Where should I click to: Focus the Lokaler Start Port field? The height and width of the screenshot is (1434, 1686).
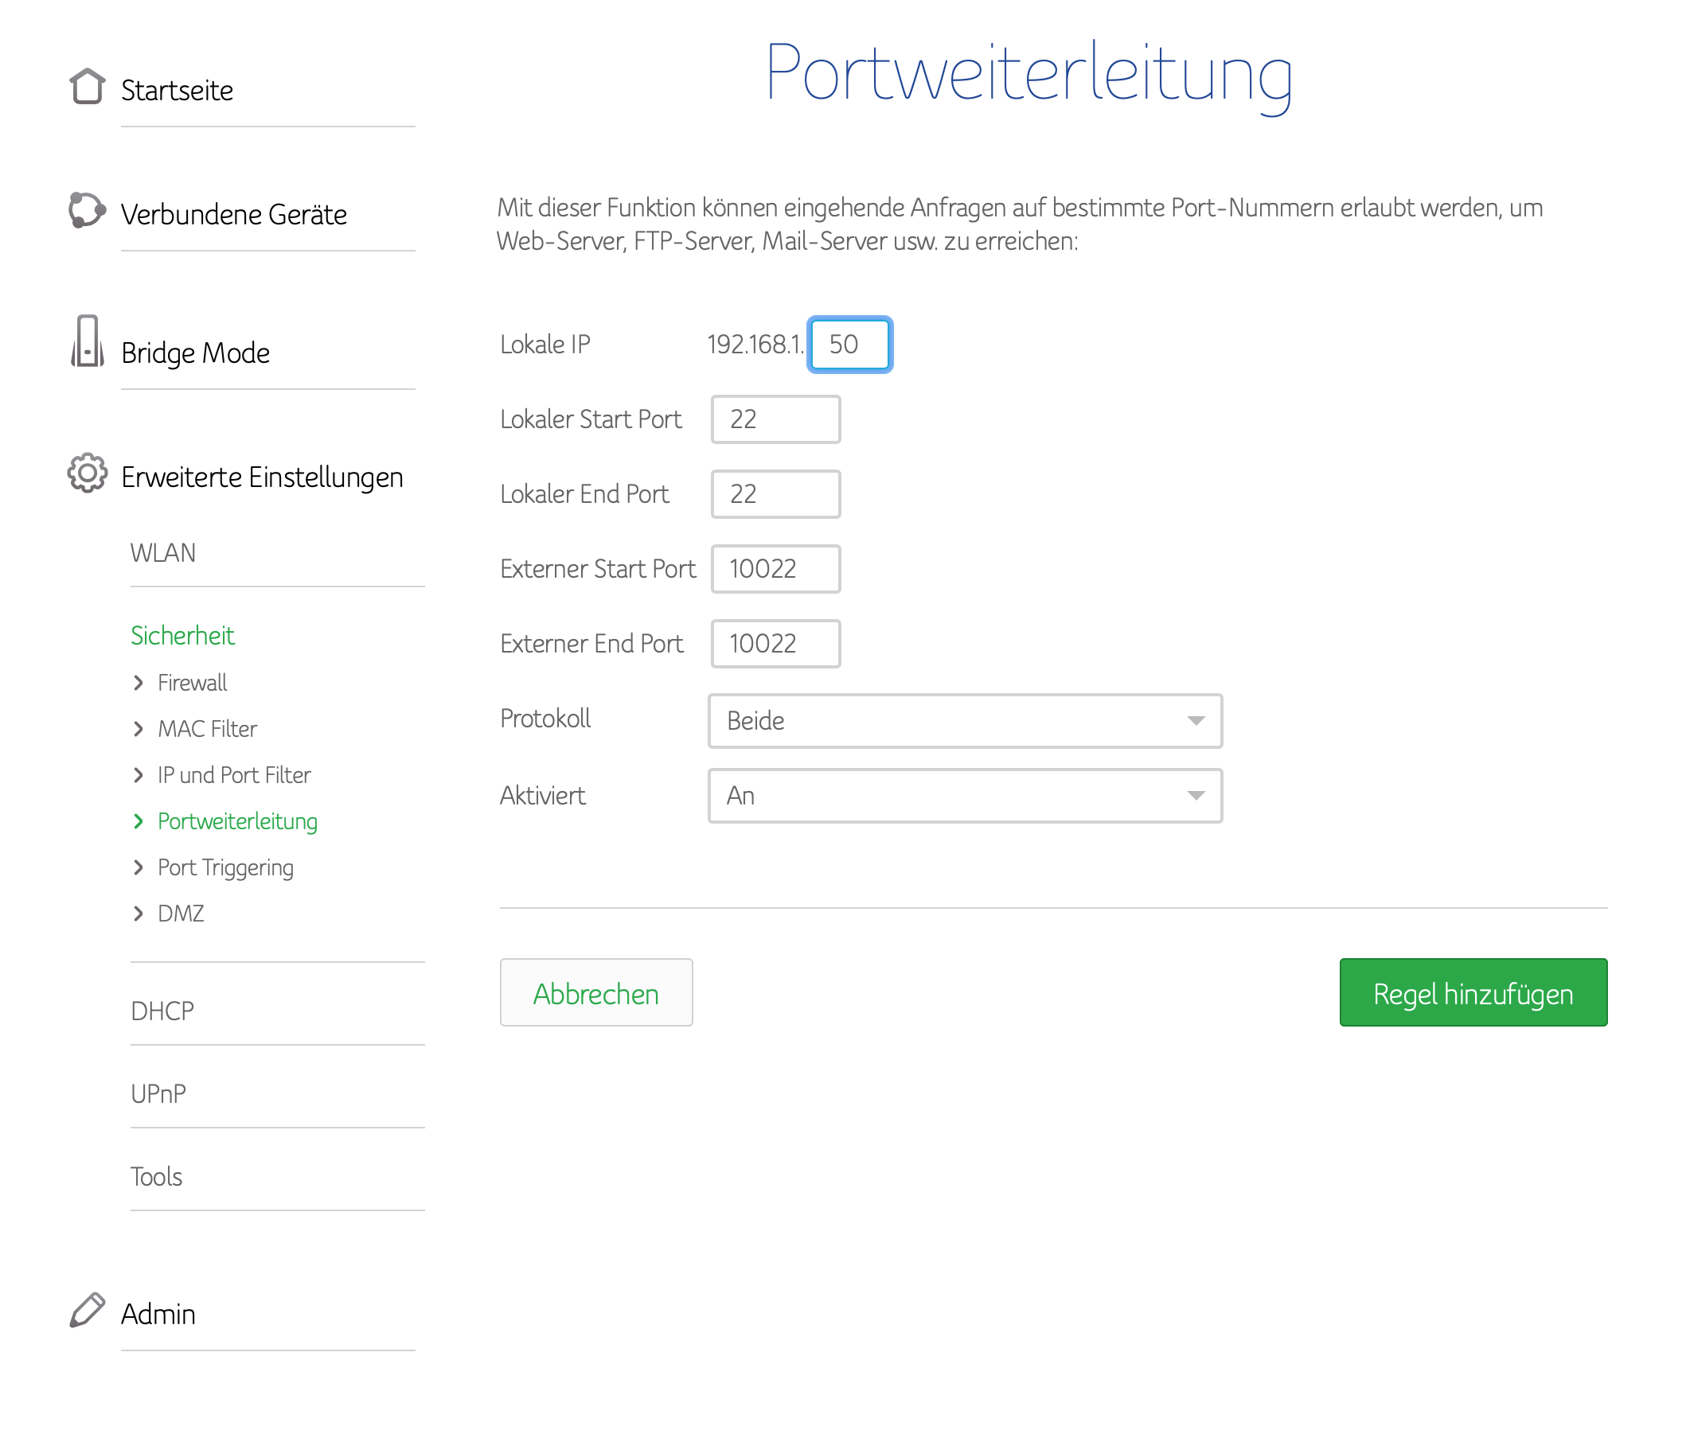point(777,420)
